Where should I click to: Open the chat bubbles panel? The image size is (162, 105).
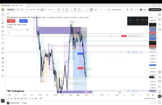point(159,29)
